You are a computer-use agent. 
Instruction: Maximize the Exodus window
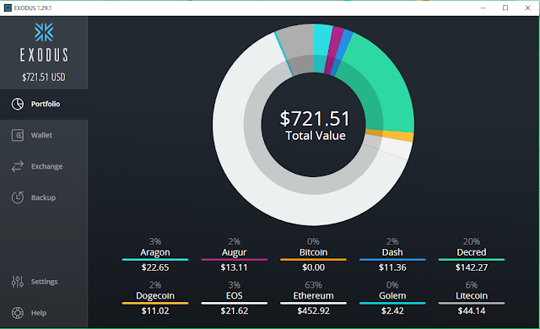[505, 8]
